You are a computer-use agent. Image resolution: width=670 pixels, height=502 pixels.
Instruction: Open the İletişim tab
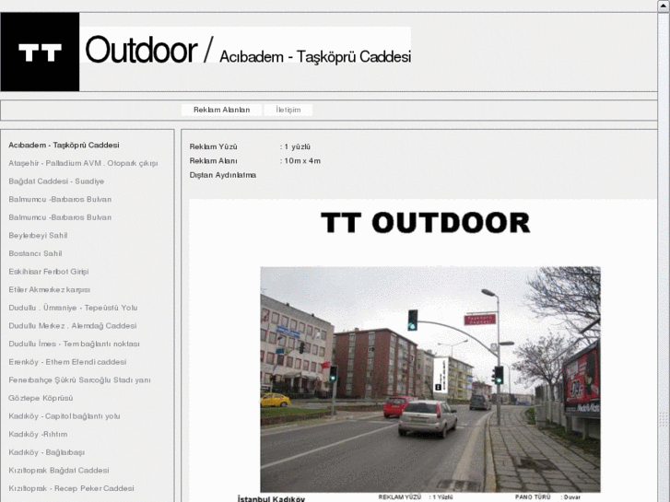288,110
